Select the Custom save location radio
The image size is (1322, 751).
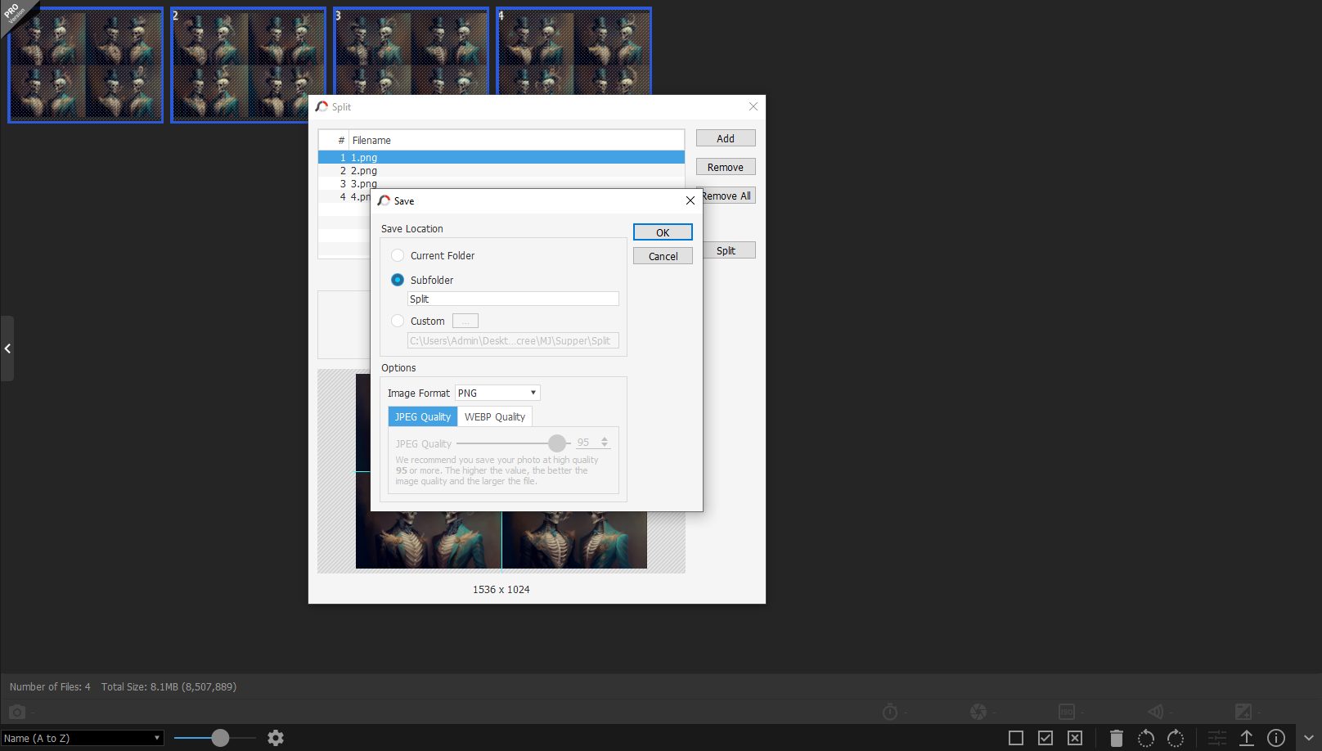(x=398, y=321)
